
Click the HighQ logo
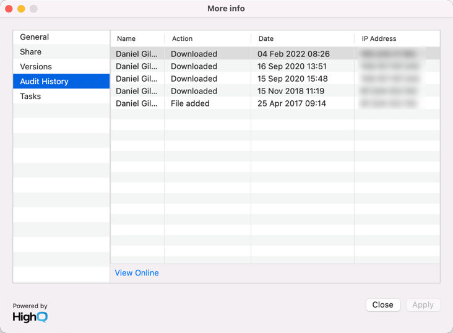[x=30, y=317]
